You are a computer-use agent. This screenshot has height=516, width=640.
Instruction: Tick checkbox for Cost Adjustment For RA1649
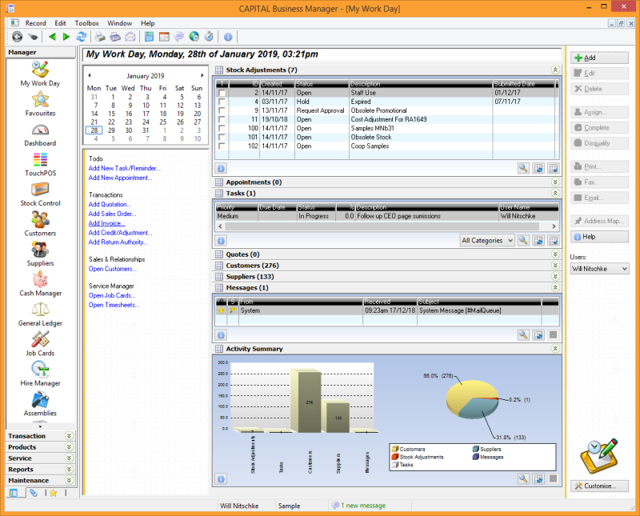pyautogui.click(x=222, y=120)
